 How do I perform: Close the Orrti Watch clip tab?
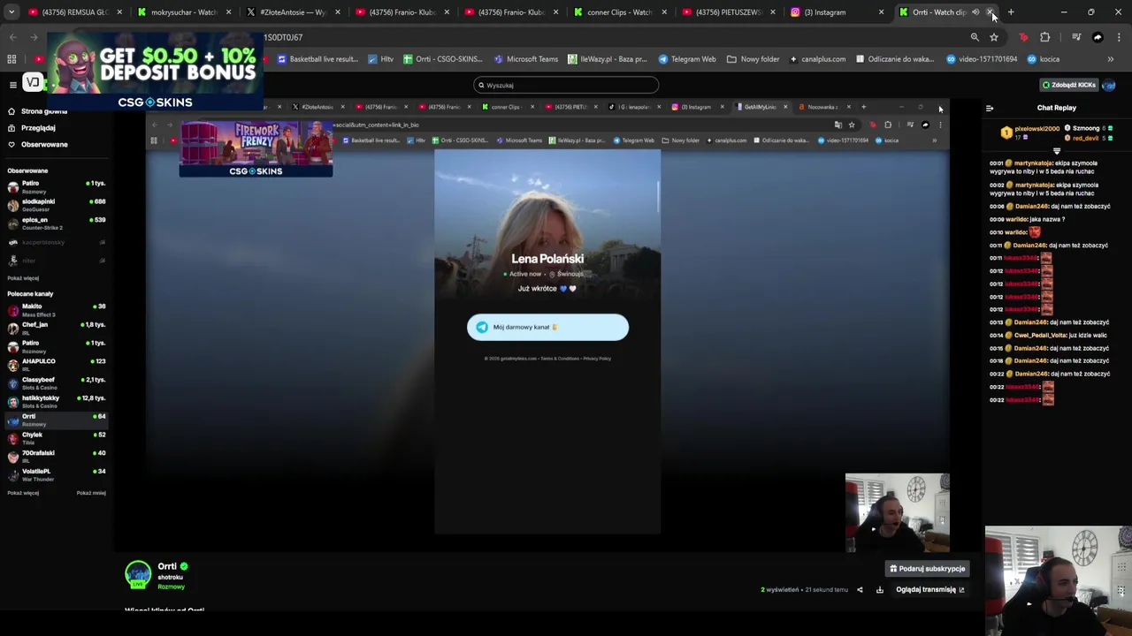(990, 12)
